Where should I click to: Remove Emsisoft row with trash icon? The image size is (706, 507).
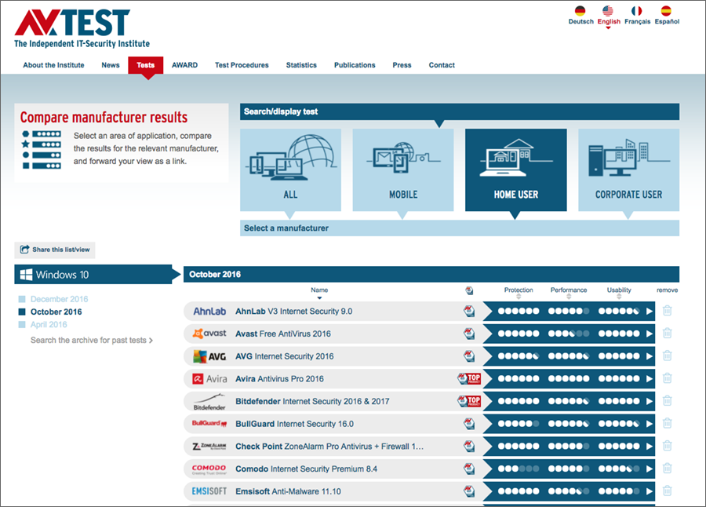click(x=668, y=491)
